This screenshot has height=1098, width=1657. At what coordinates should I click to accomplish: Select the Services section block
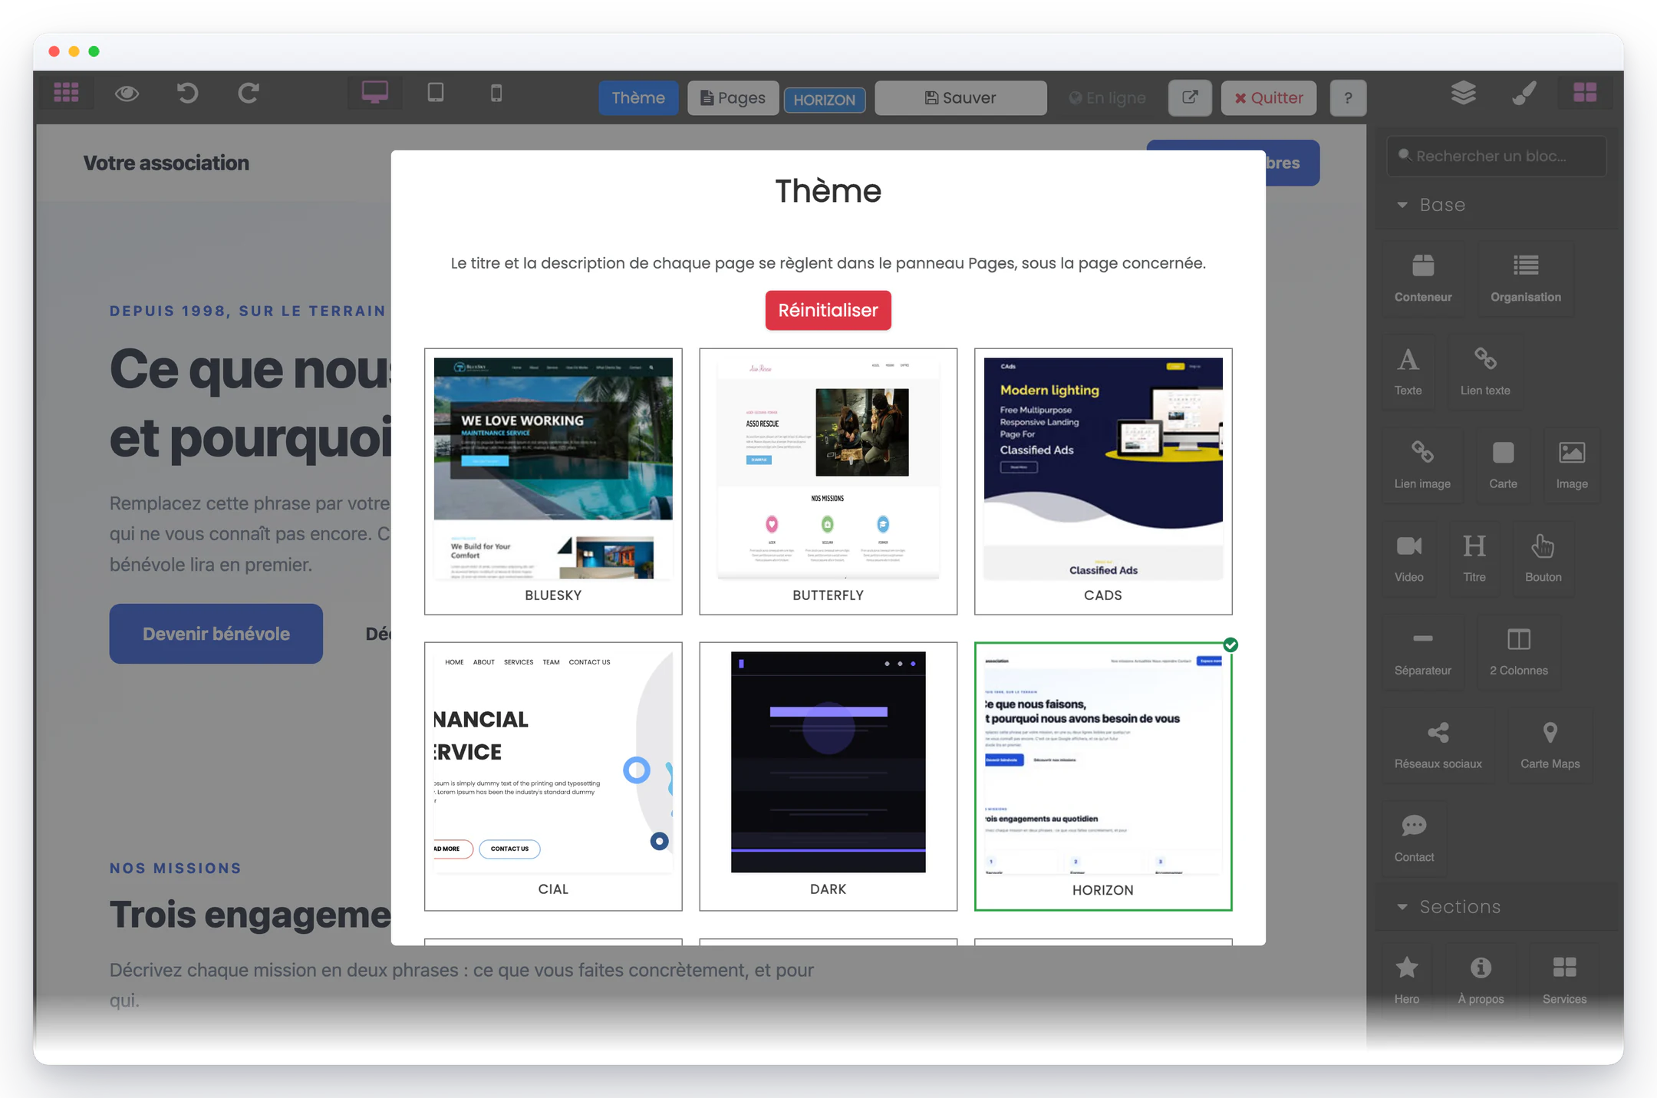pyautogui.click(x=1565, y=981)
